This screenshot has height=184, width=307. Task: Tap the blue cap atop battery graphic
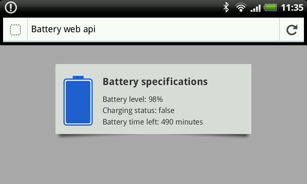pyautogui.click(x=78, y=77)
